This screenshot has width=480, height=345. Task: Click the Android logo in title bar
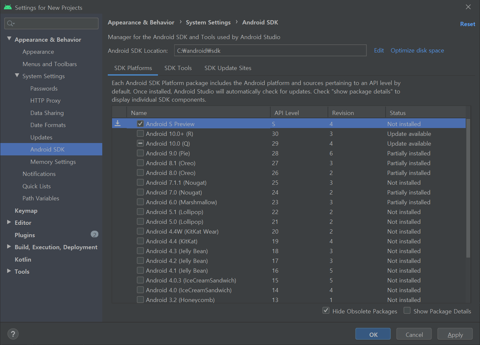[8, 7]
